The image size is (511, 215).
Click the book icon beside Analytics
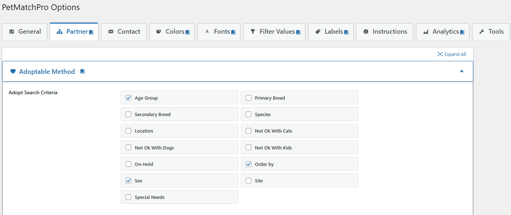462,32
